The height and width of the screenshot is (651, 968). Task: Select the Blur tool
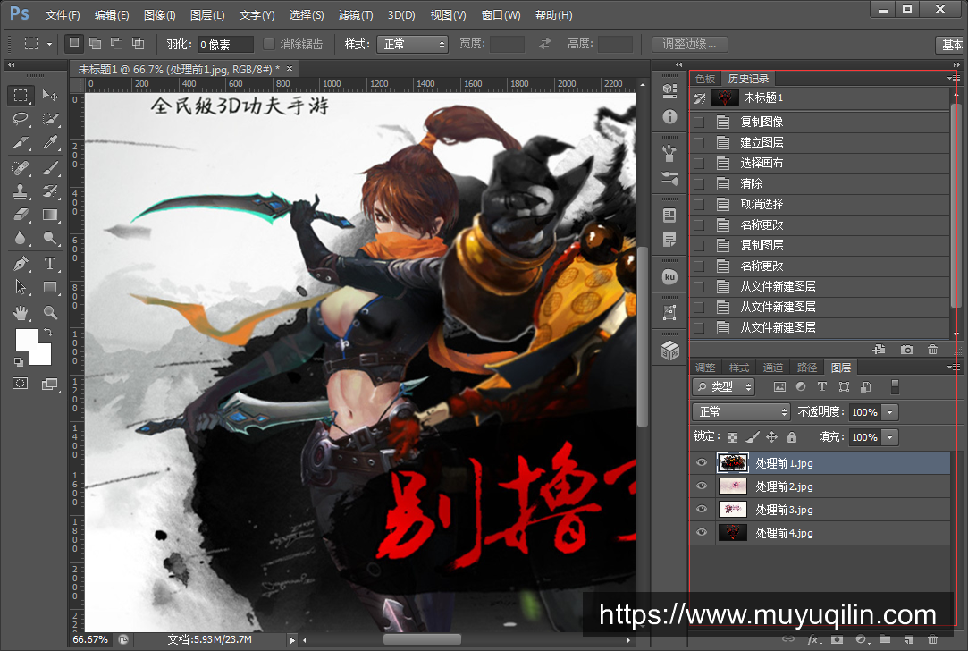tap(21, 239)
